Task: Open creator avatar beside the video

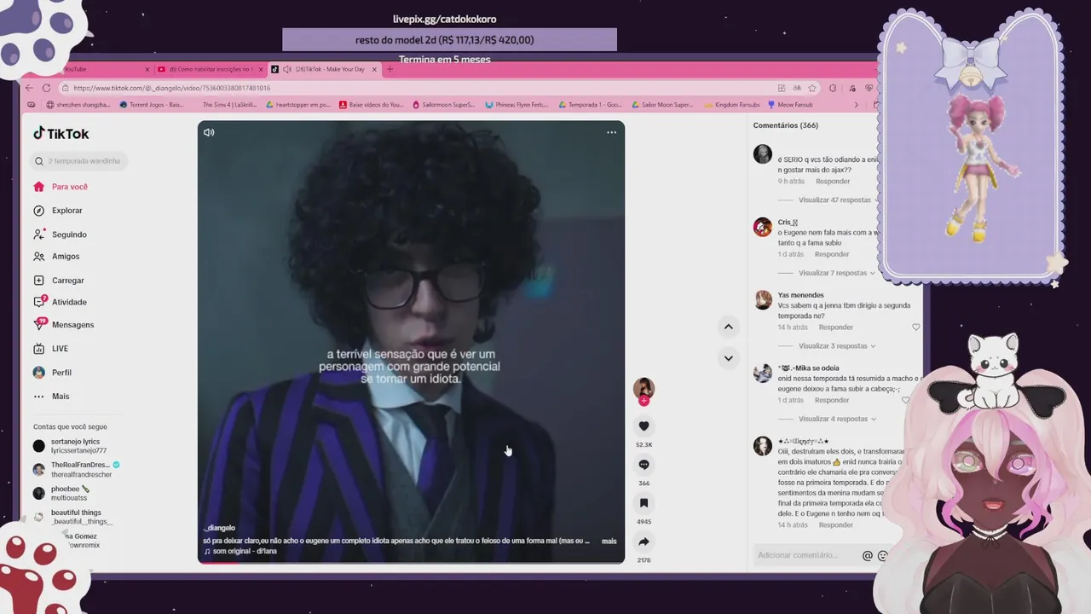Action: [644, 389]
